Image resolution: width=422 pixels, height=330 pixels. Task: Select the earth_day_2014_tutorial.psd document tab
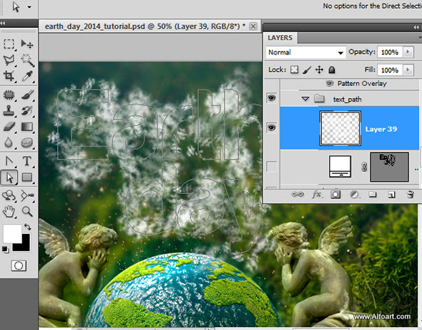[145, 26]
